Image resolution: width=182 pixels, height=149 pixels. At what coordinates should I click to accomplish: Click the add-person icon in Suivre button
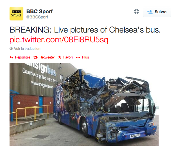tap(150, 12)
